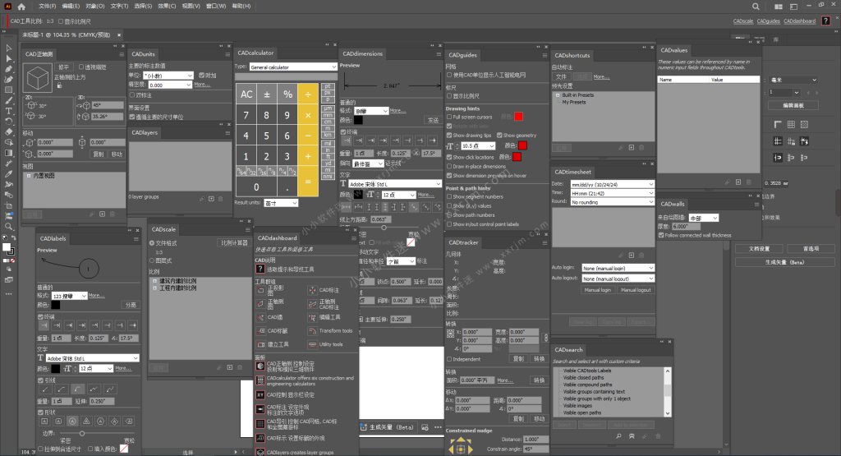This screenshot has height=456, width=841.
Task: Switch to the 未标题-1 document tab
Action: click(x=66, y=35)
